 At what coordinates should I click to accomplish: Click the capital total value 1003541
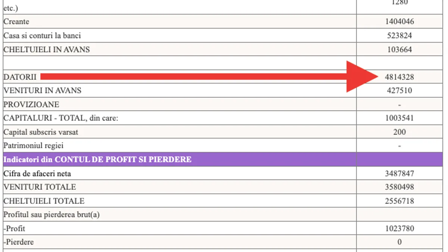tap(399, 118)
